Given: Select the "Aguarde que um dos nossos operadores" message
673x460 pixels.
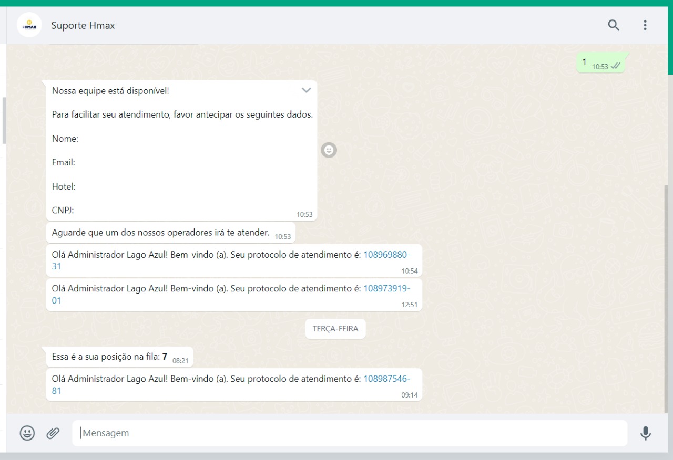Looking at the screenshot, I should pos(160,233).
